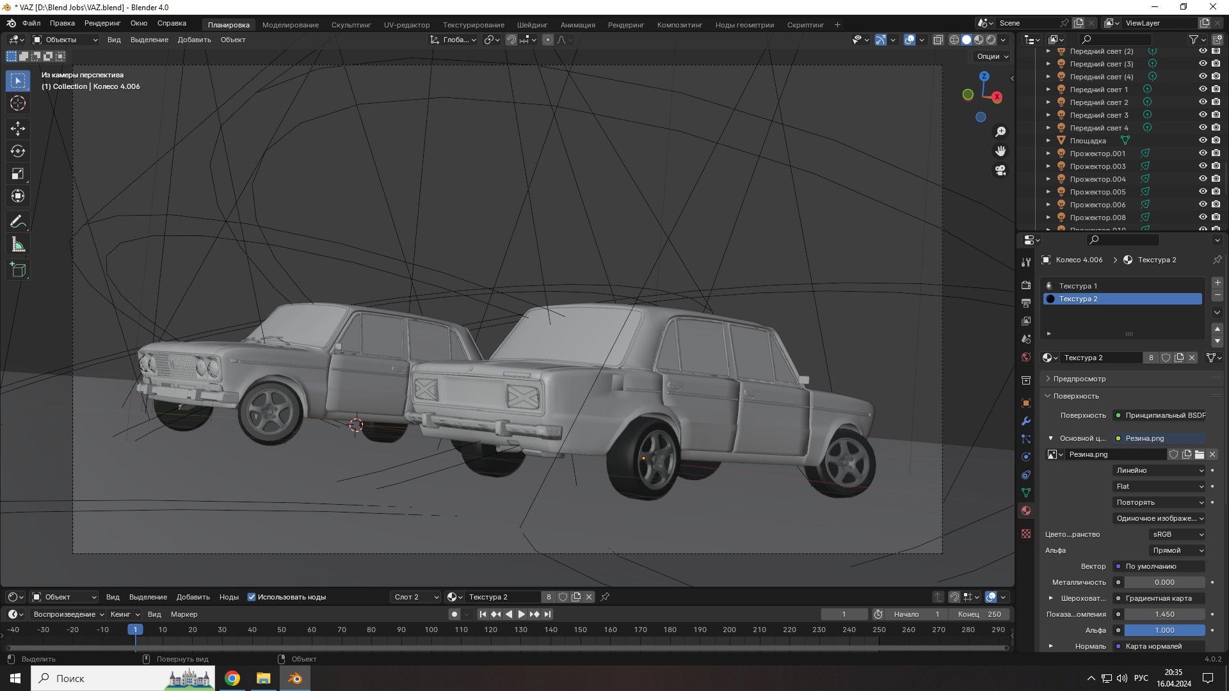Select the Move tool in the toolbar
This screenshot has height=691, width=1229.
(18, 129)
